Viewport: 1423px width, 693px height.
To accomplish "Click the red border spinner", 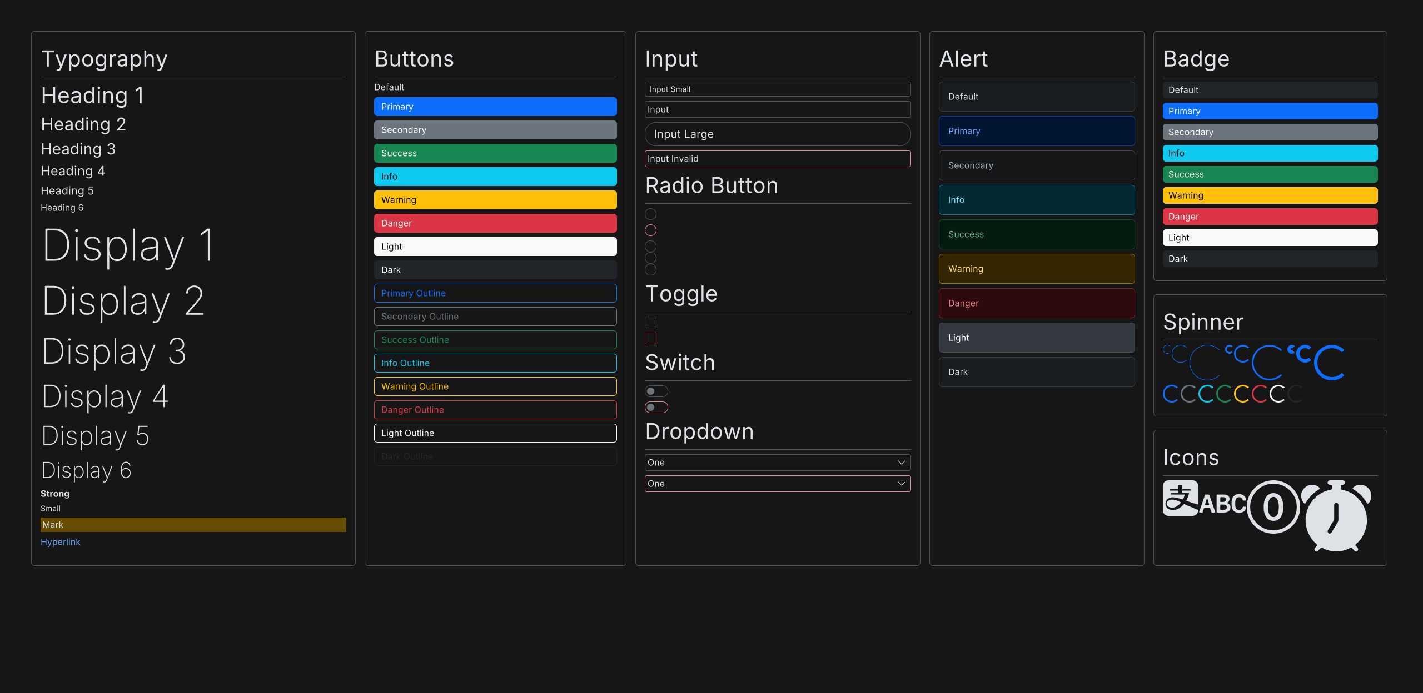I will tap(1260, 394).
